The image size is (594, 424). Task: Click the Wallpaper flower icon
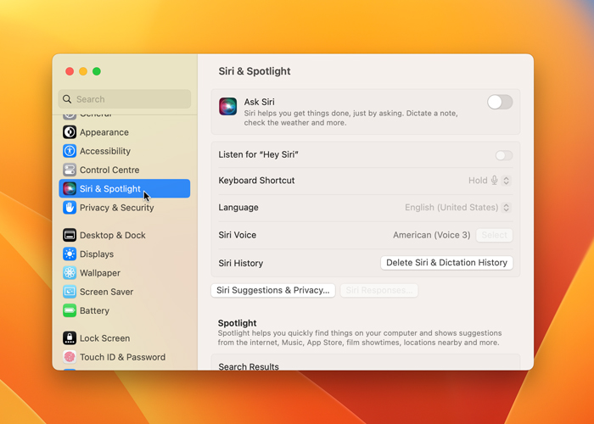tap(70, 273)
